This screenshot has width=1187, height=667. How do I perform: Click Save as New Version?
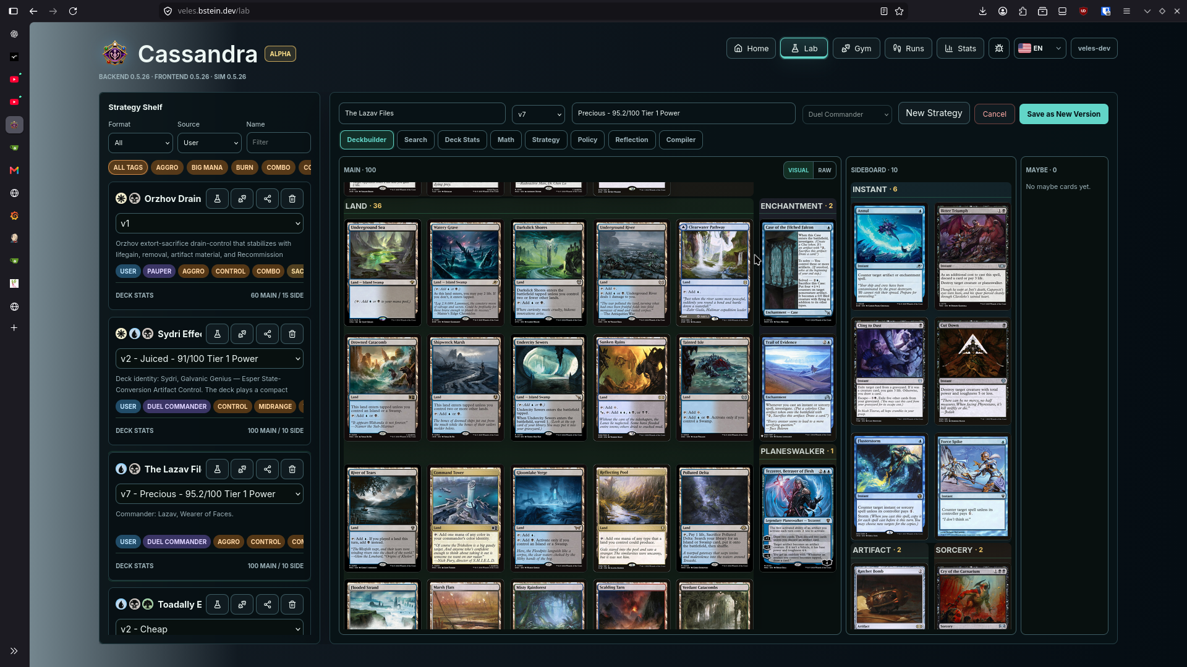1063,114
